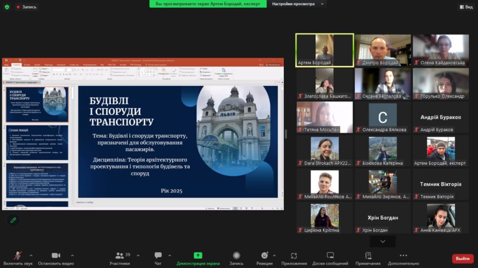The width and height of the screenshot is (478, 268).
Task: Open the More options menu
Action: (x=403, y=256)
